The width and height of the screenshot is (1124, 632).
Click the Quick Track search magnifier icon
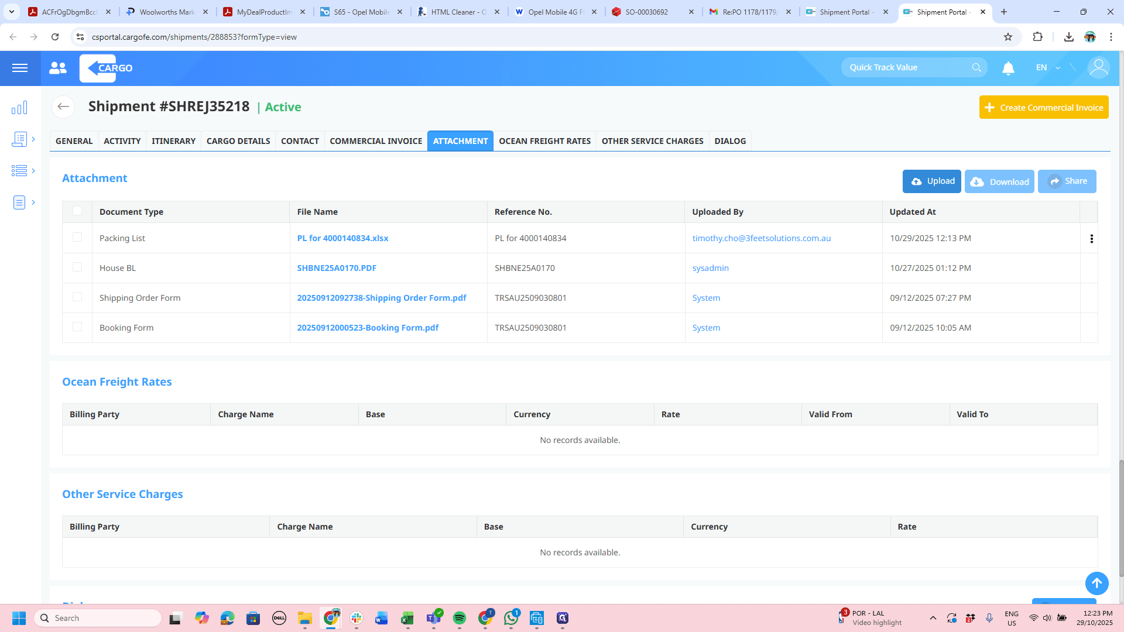tap(976, 67)
